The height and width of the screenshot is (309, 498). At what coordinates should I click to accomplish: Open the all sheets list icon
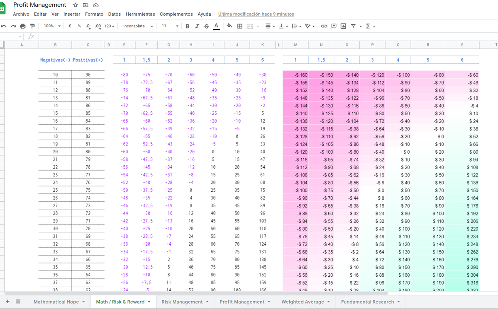18,302
